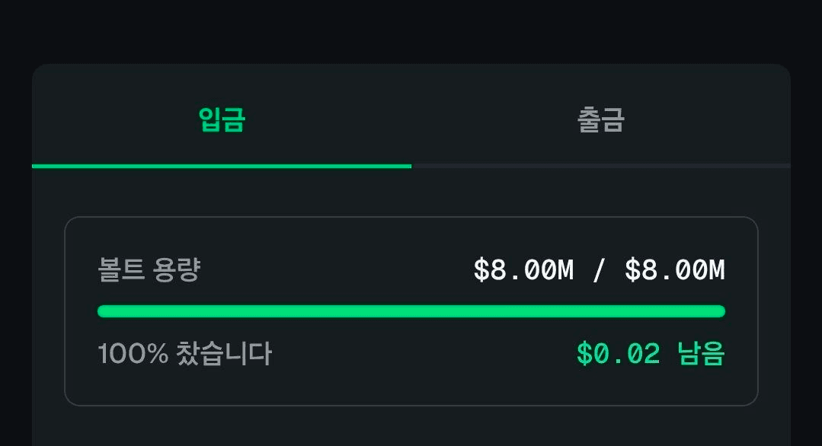Viewport: 822px width, 446px height.
Task: Click the gray underline beneath 출금
Action: 601,167
